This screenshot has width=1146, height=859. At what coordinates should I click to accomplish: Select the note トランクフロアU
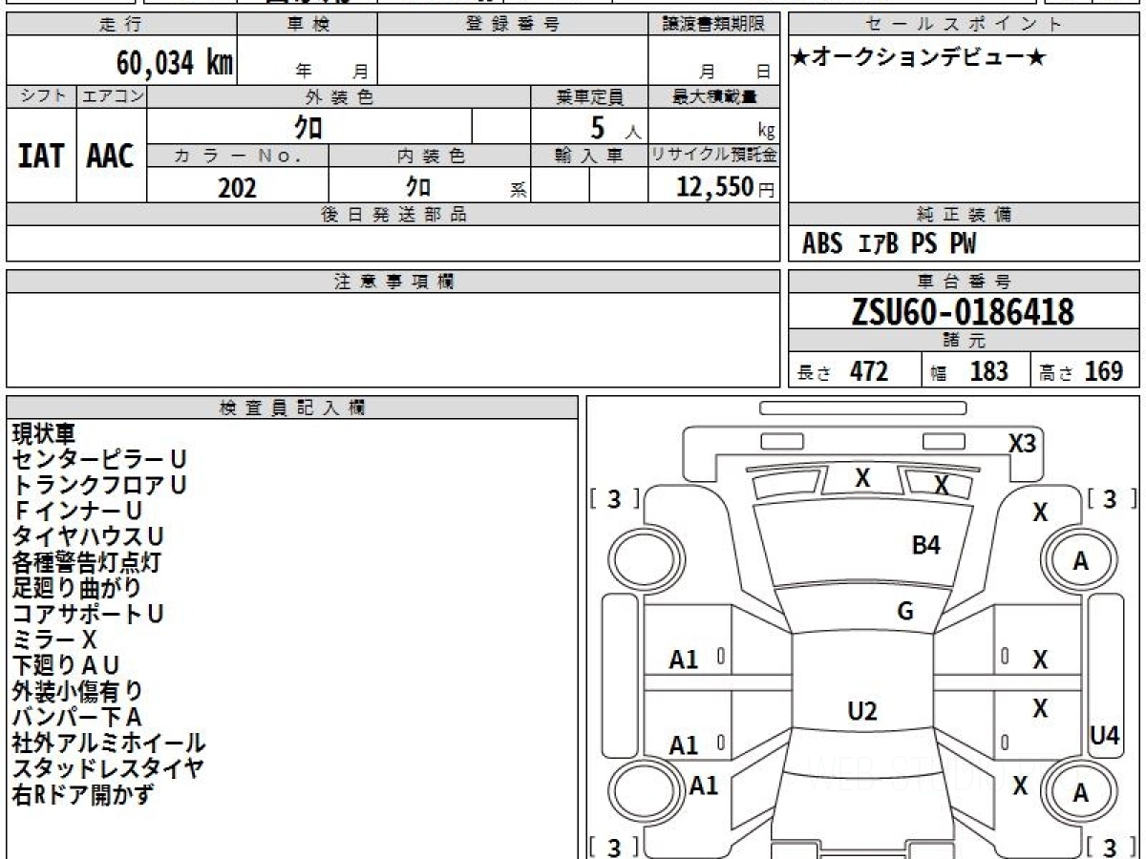pos(99,485)
